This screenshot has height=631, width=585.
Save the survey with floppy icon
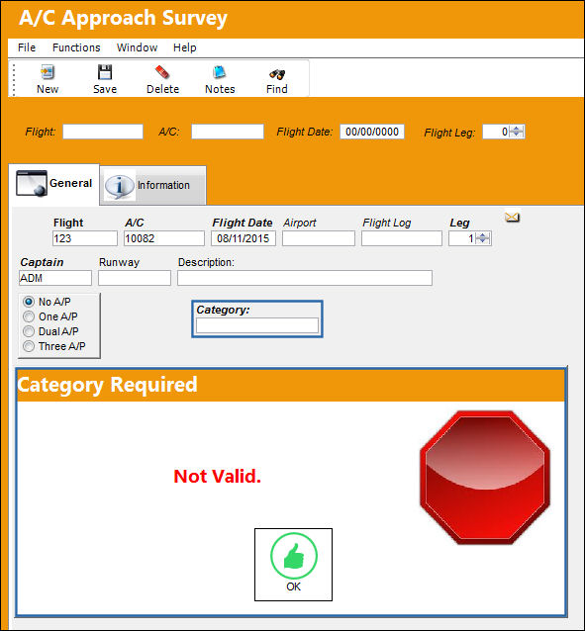tap(105, 72)
